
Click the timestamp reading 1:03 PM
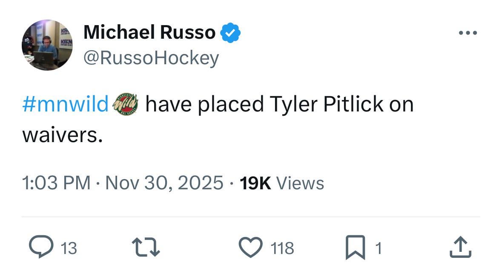(55, 183)
